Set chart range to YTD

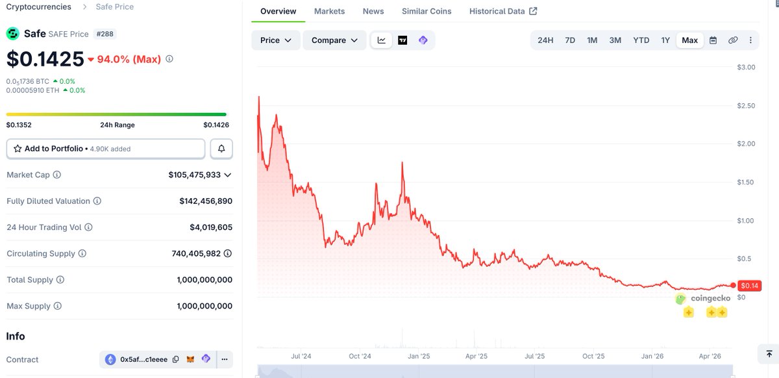(641, 40)
